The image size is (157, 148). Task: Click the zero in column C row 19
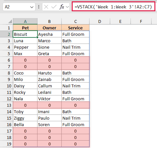point(76,144)
